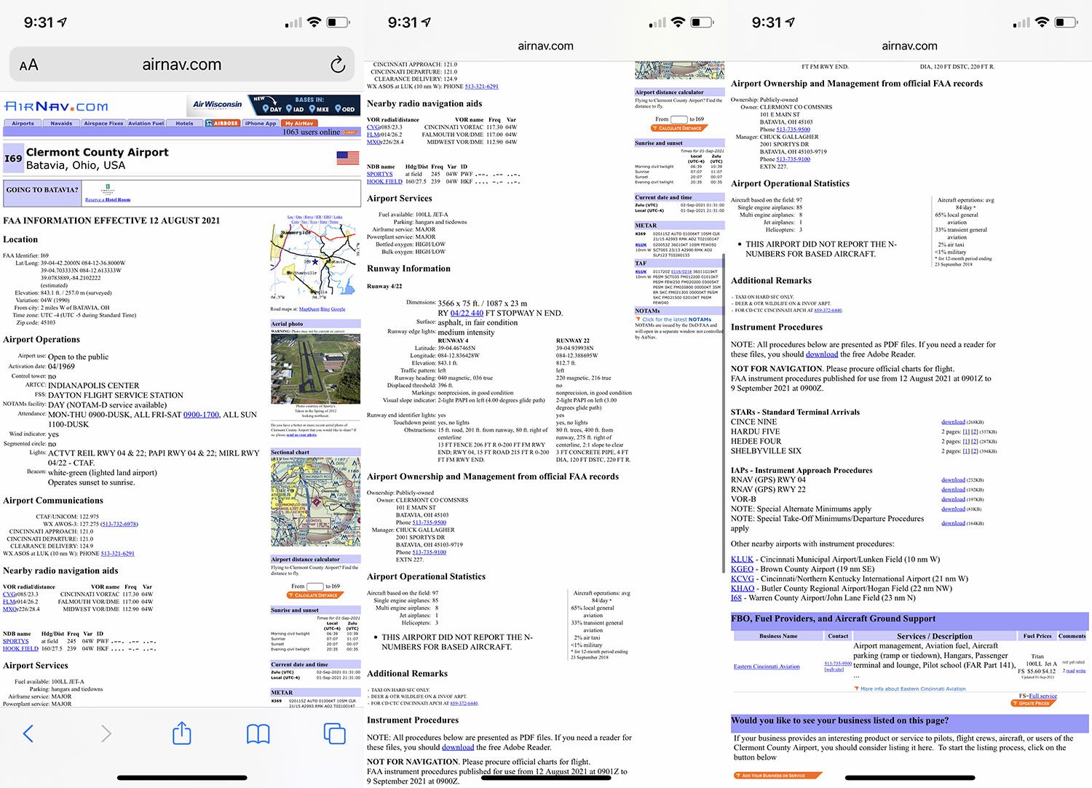The width and height of the screenshot is (1092, 788).
Task: Open the Navaids tab
Action: tap(61, 124)
